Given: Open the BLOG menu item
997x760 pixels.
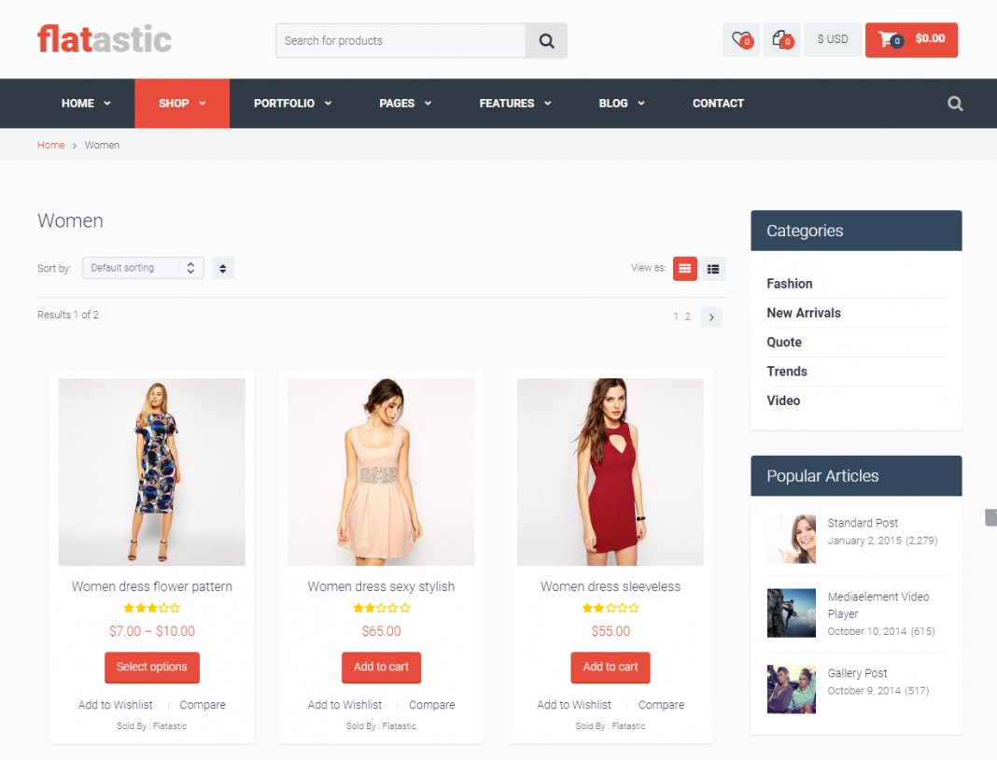Looking at the screenshot, I should 621,103.
